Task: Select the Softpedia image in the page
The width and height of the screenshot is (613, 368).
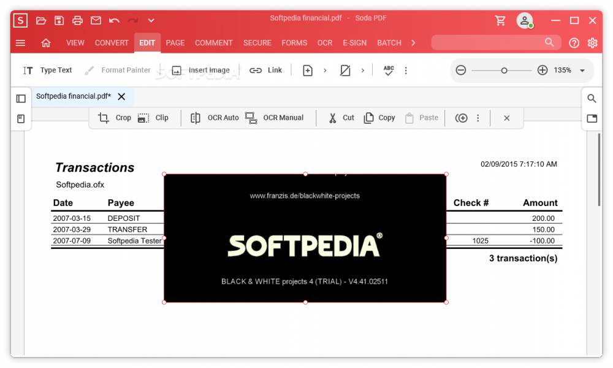Action: click(305, 238)
